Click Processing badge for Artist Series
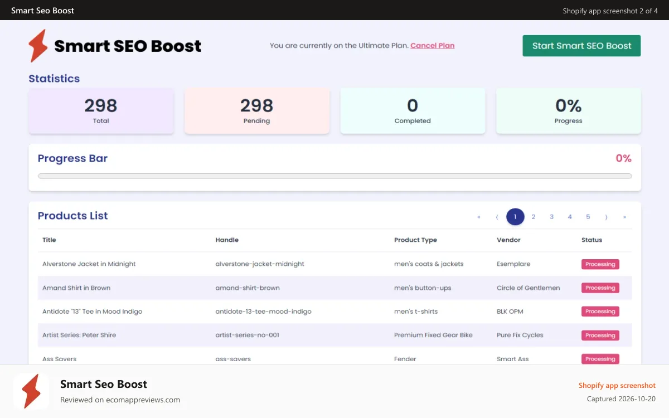 pyautogui.click(x=600, y=336)
